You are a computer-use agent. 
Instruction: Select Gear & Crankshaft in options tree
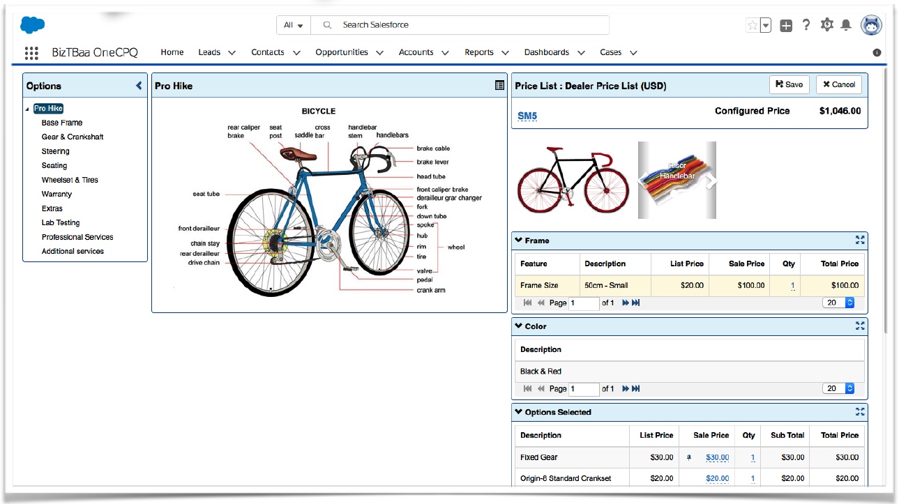point(73,137)
